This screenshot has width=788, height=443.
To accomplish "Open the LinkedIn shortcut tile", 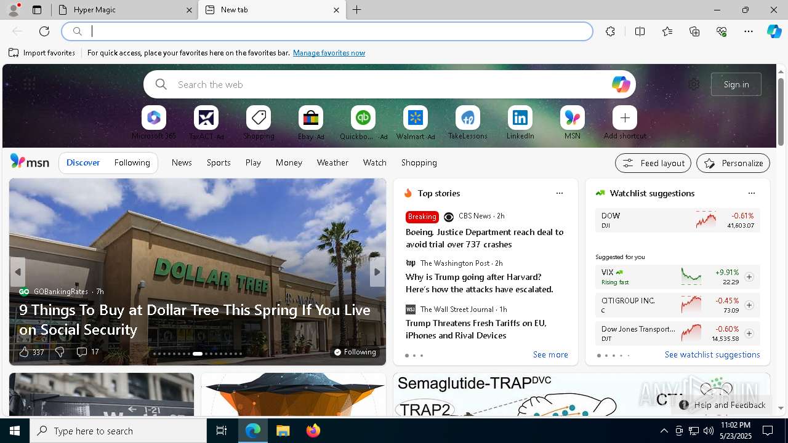I will 520,118.
